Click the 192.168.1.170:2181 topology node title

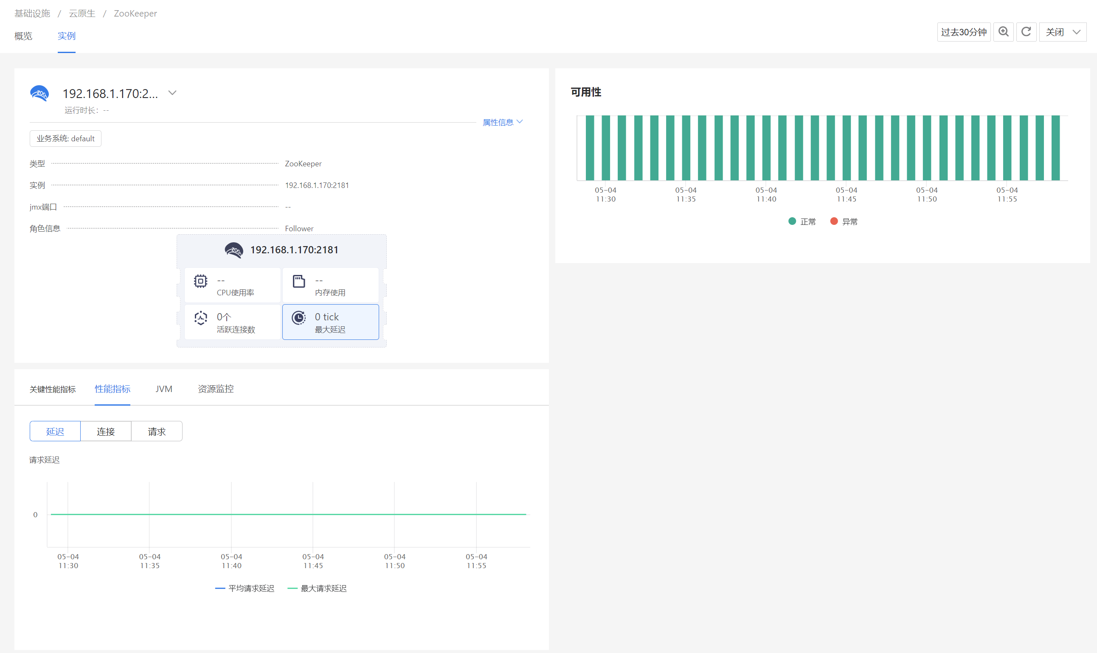pos(295,250)
